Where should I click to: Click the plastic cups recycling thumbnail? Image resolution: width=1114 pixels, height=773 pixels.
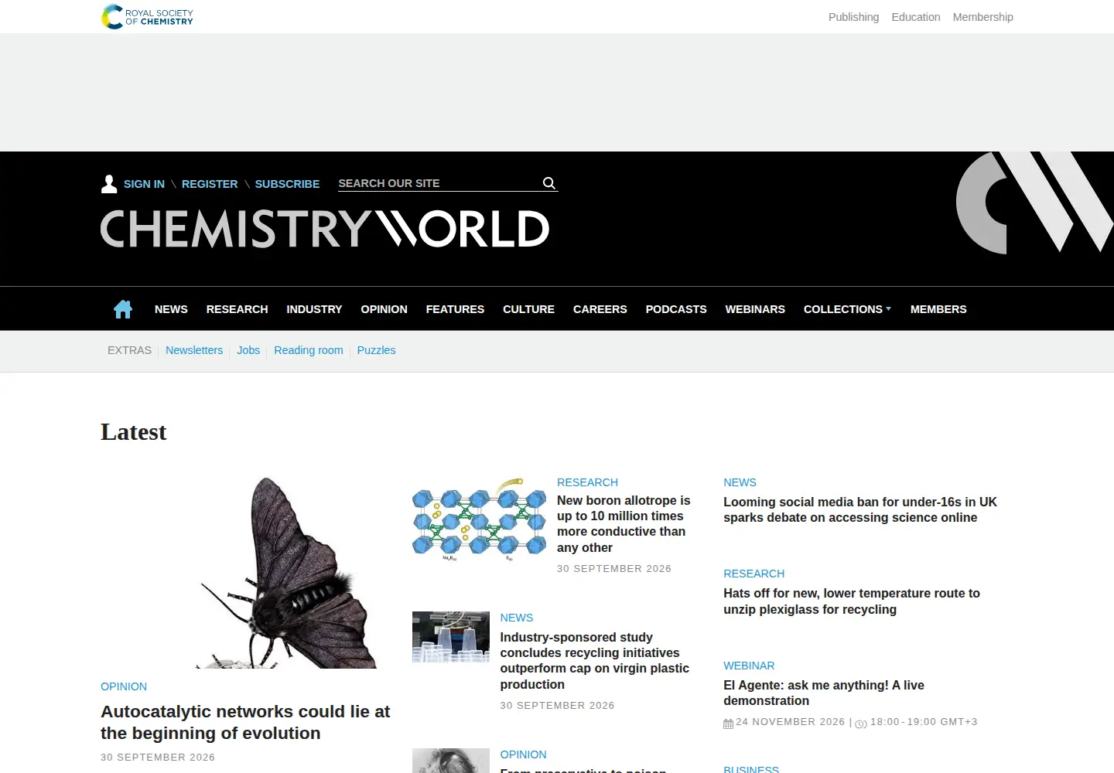click(451, 637)
